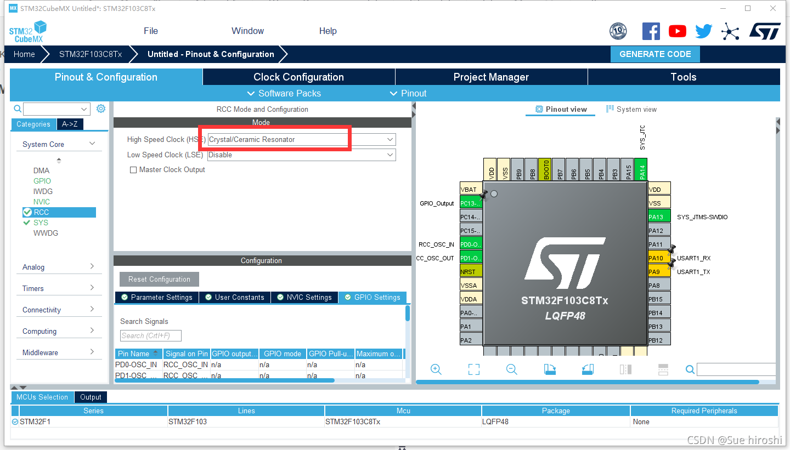Open the Twitter bird icon link
This screenshot has height=450, width=790.
[x=703, y=31]
